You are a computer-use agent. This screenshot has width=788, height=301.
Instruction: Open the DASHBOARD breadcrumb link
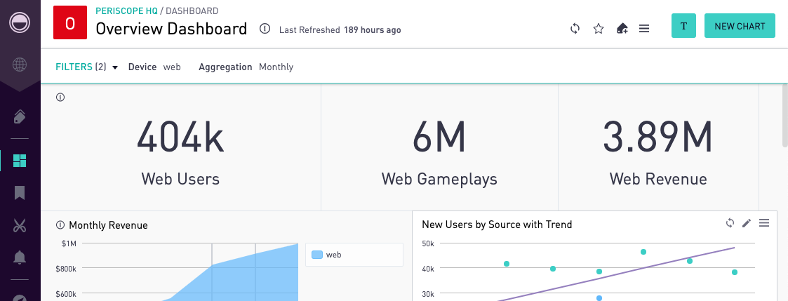(x=192, y=11)
